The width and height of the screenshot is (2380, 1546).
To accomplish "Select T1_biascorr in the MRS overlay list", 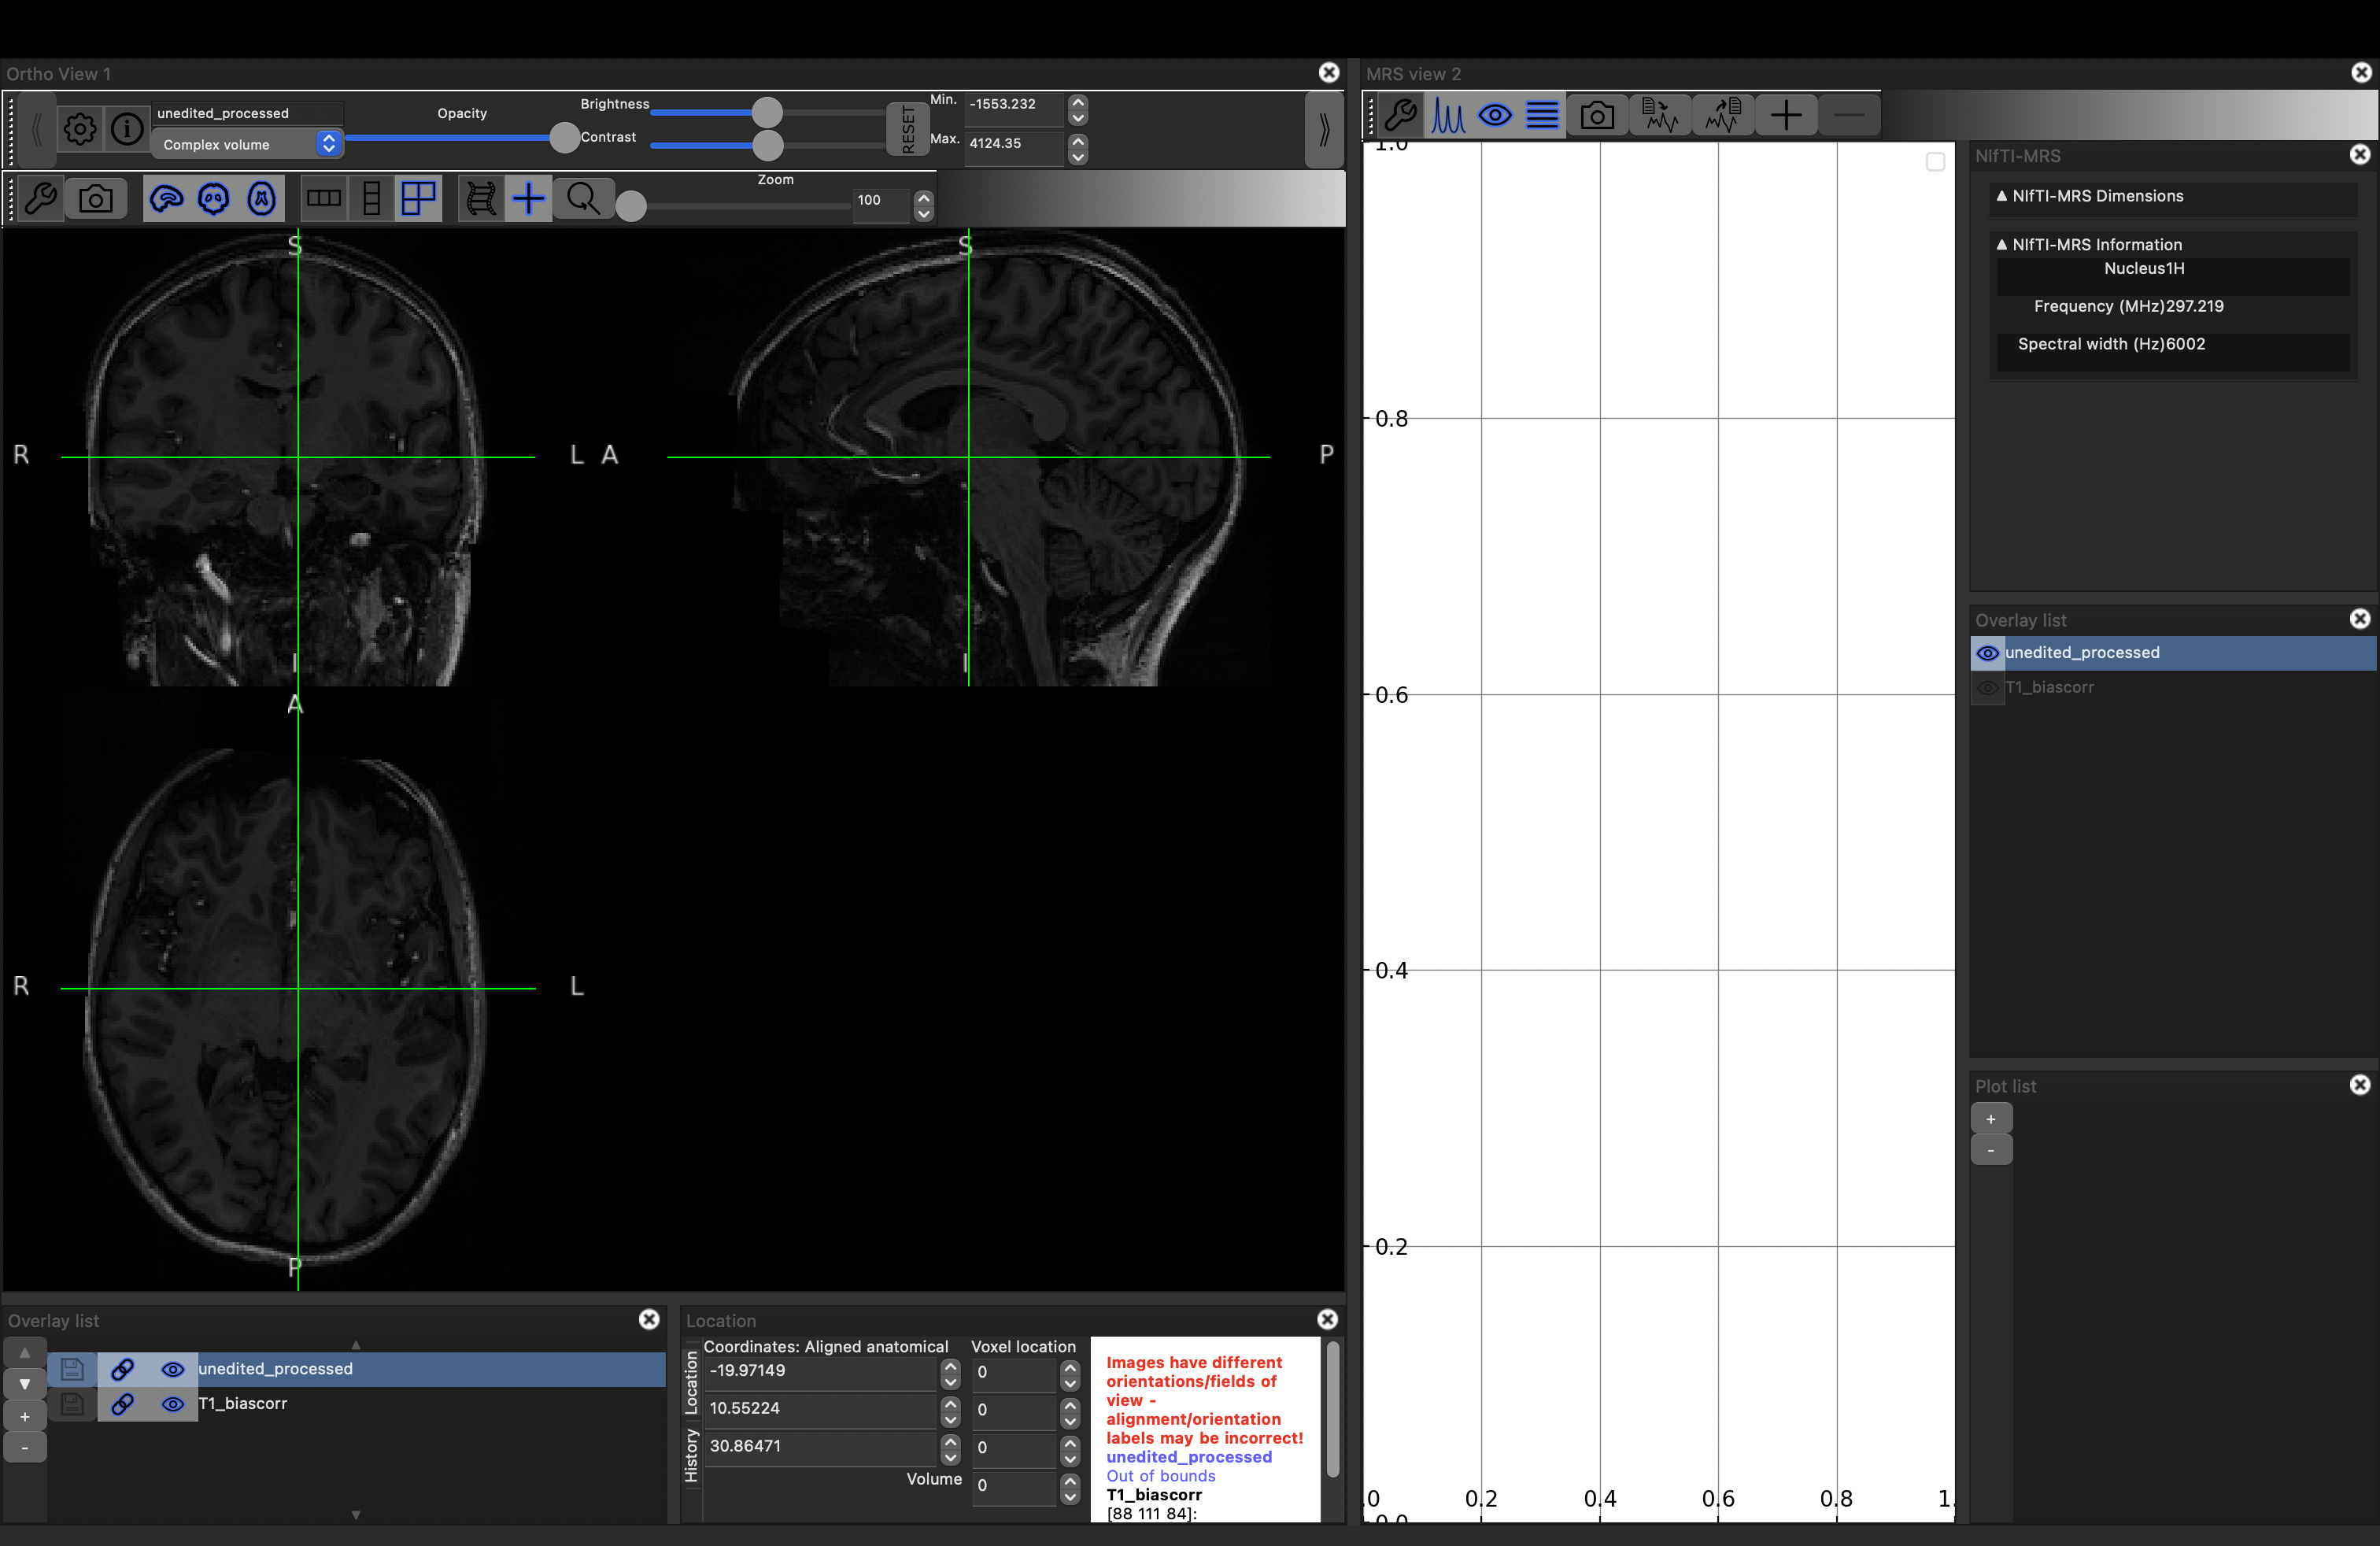I will pyautogui.click(x=2049, y=687).
